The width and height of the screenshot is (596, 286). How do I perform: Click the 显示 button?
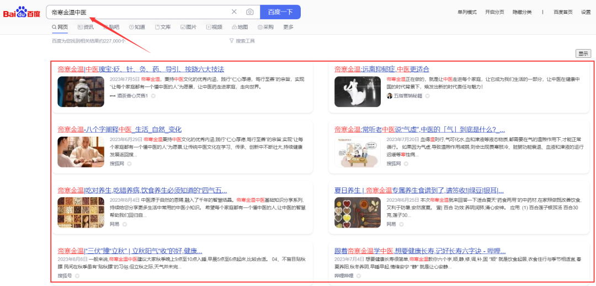(x=583, y=54)
